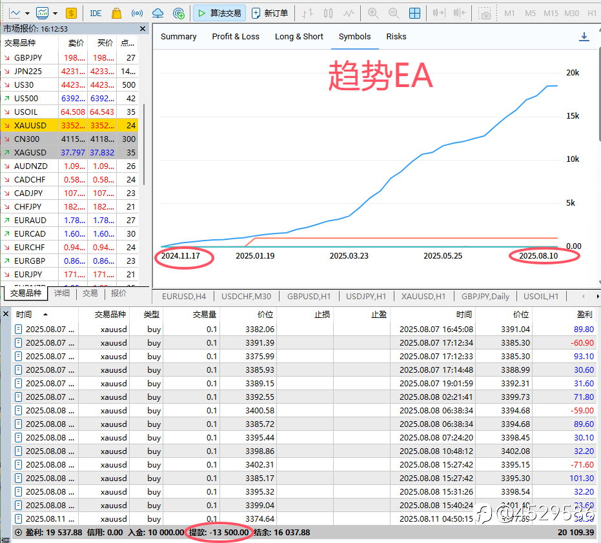Open the Market shopping bag icon
601x543 pixels.
click(116, 13)
